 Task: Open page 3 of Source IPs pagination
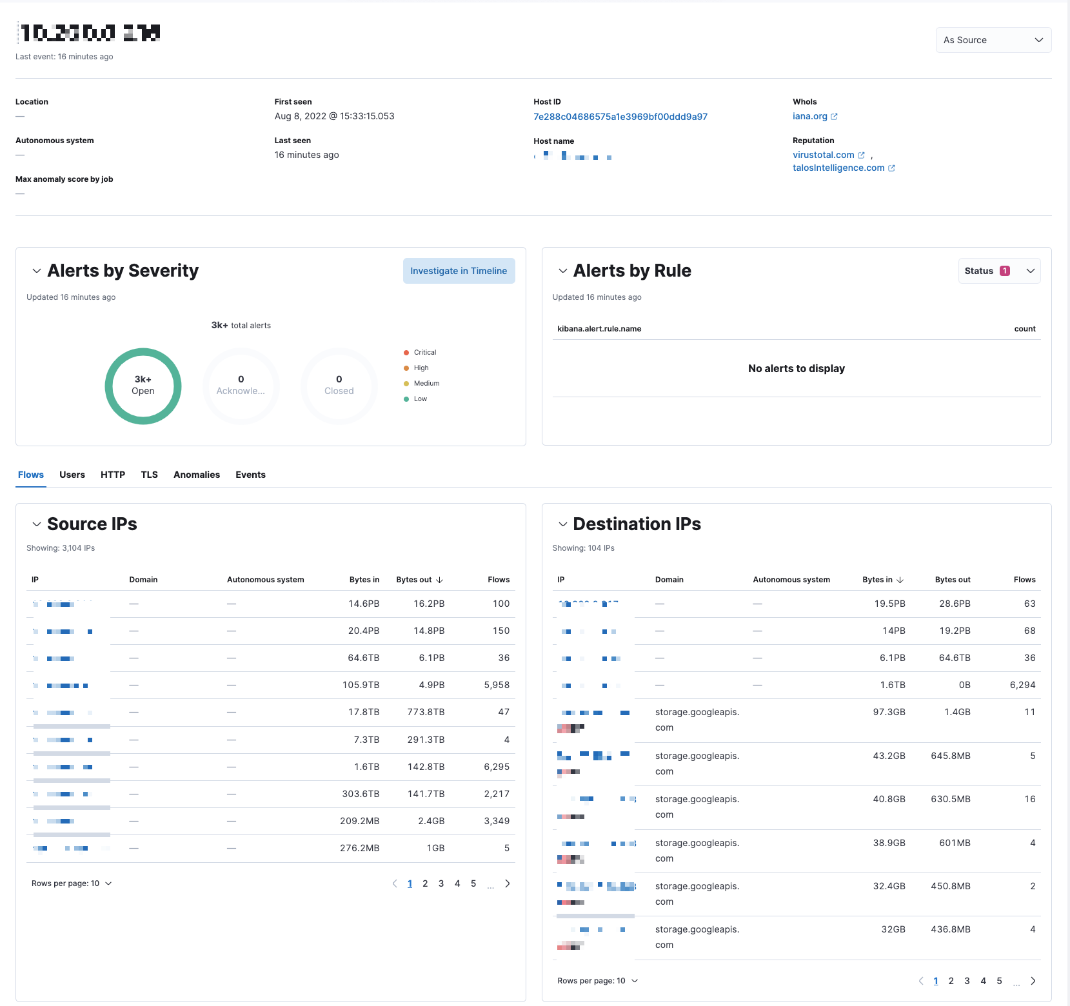click(441, 883)
